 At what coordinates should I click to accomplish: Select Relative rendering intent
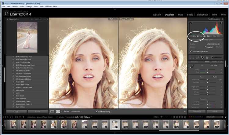(x=219, y=47)
